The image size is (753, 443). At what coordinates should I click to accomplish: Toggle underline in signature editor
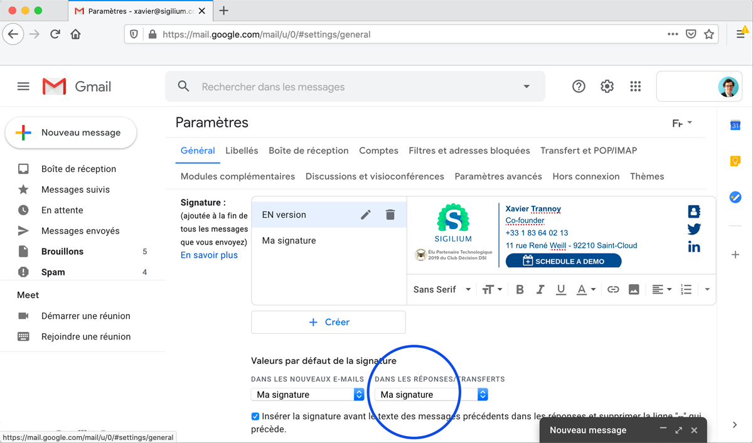[x=561, y=289]
